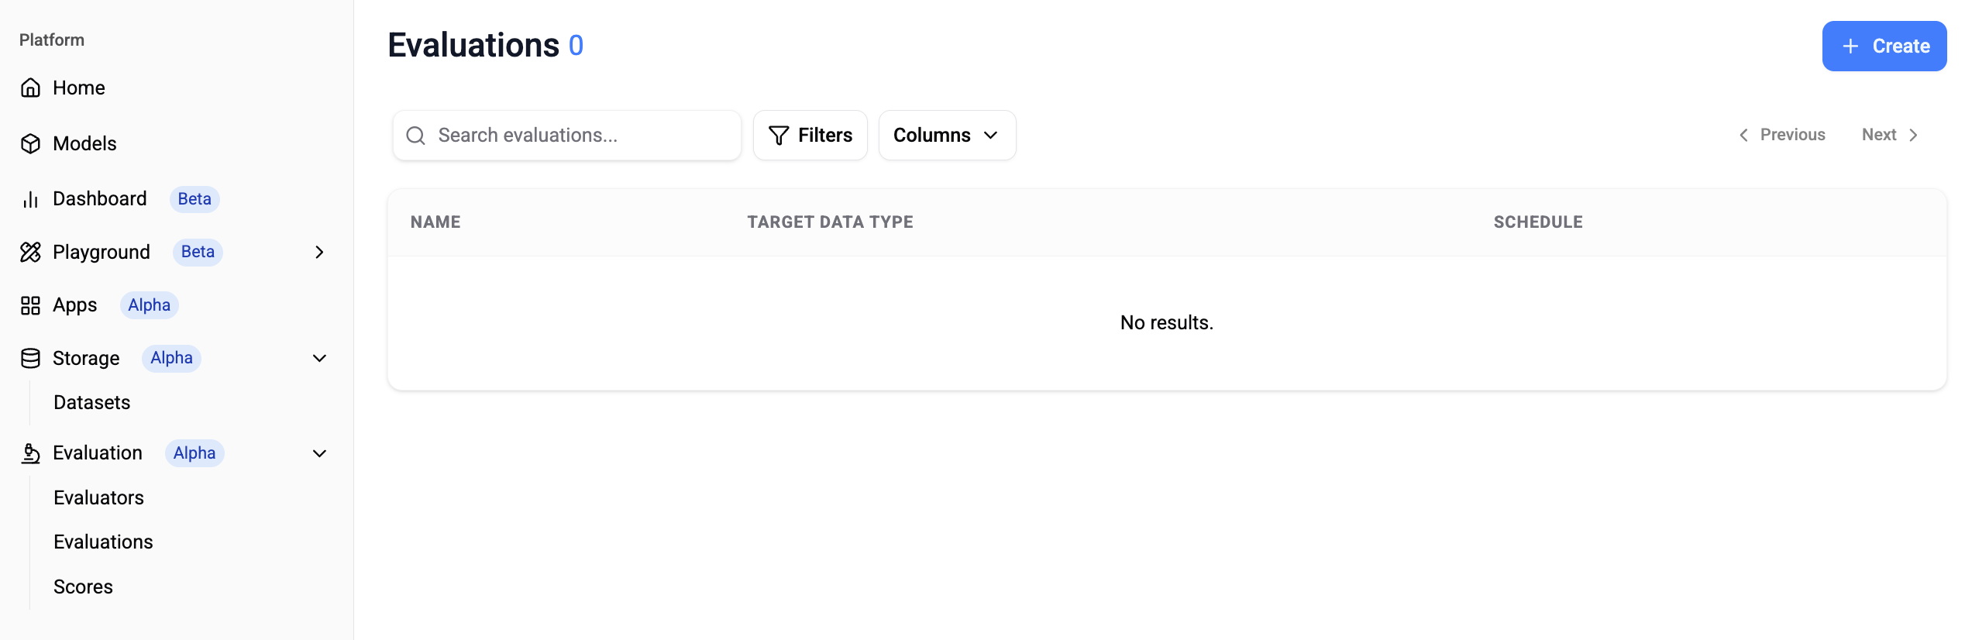Image resolution: width=1965 pixels, height=640 pixels.
Task: Click the Storage database icon
Action: (30, 358)
